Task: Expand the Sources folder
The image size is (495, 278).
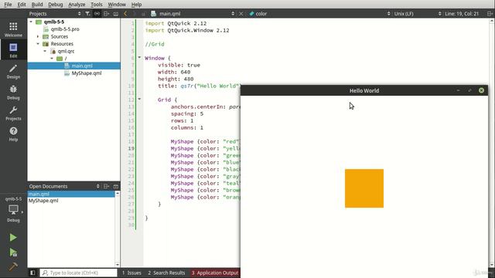Action: pyautogui.click(x=38, y=36)
